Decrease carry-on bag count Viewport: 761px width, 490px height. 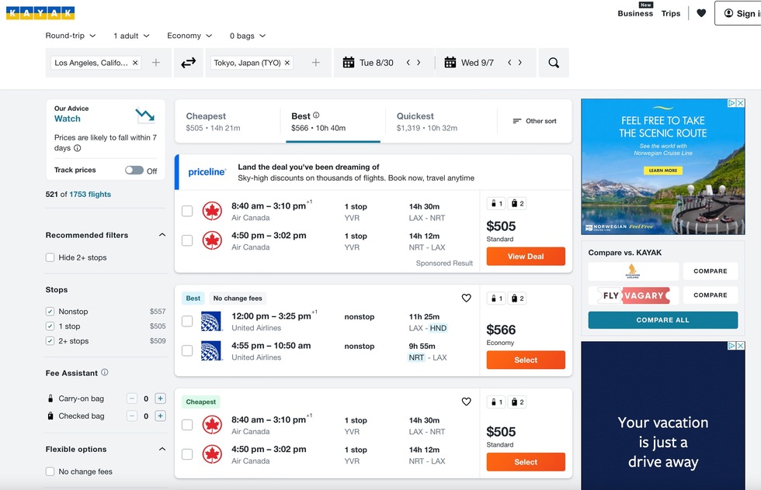(131, 399)
